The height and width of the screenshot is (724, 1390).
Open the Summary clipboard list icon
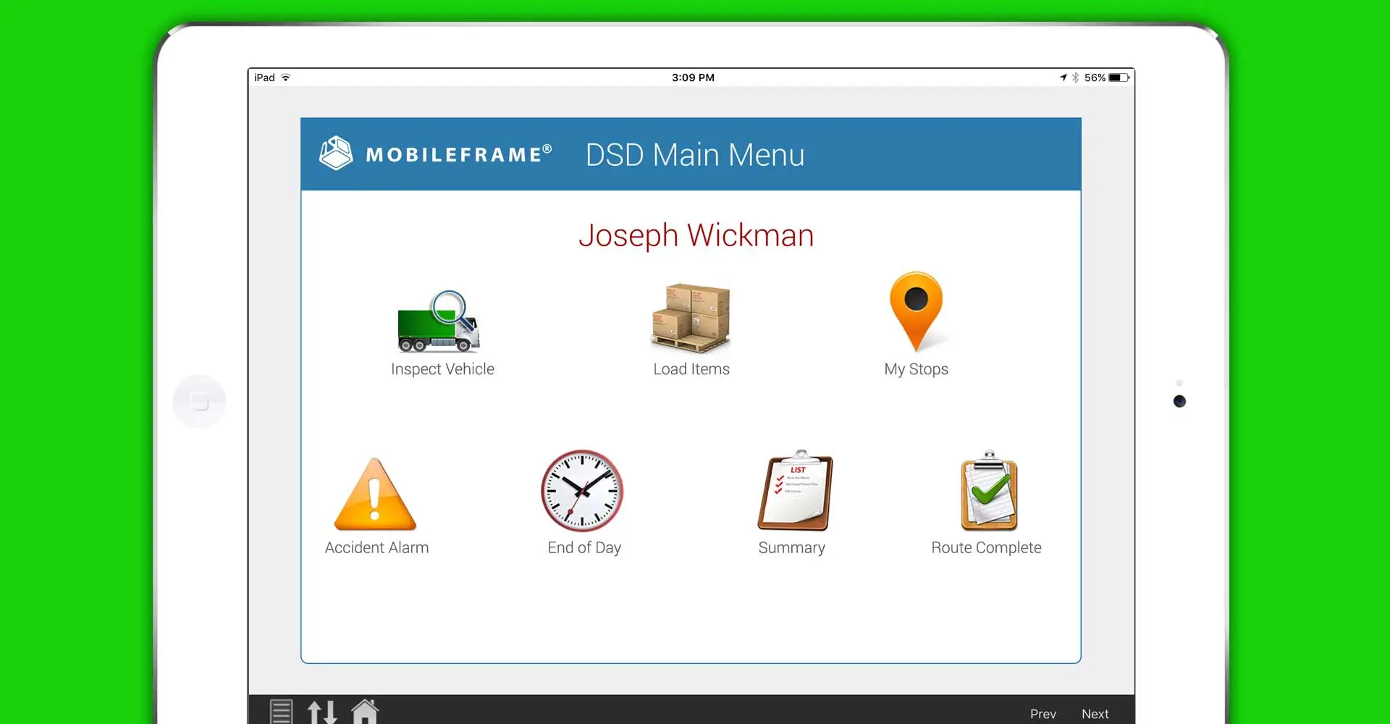coord(795,491)
